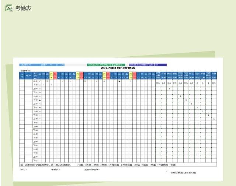Image resolution: width=236 pixels, height=186 pixels.
Task: Click the value 2 in the first summary row
Action: click(x=197, y=83)
